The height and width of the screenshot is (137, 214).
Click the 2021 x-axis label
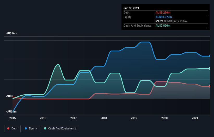click(195, 118)
